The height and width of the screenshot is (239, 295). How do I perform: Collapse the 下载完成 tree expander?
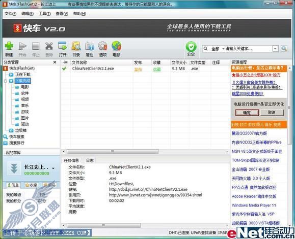6,81
